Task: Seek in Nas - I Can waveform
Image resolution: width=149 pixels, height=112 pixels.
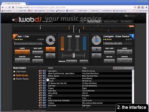Action: 29,43
